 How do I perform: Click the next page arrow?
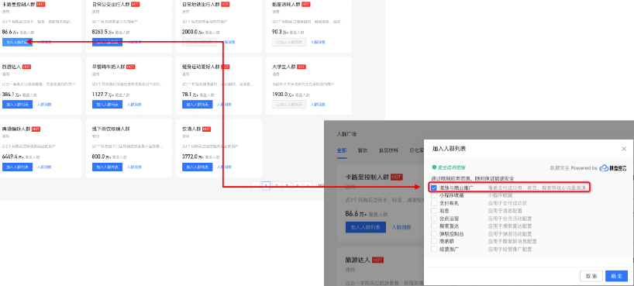click(x=308, y=186)
